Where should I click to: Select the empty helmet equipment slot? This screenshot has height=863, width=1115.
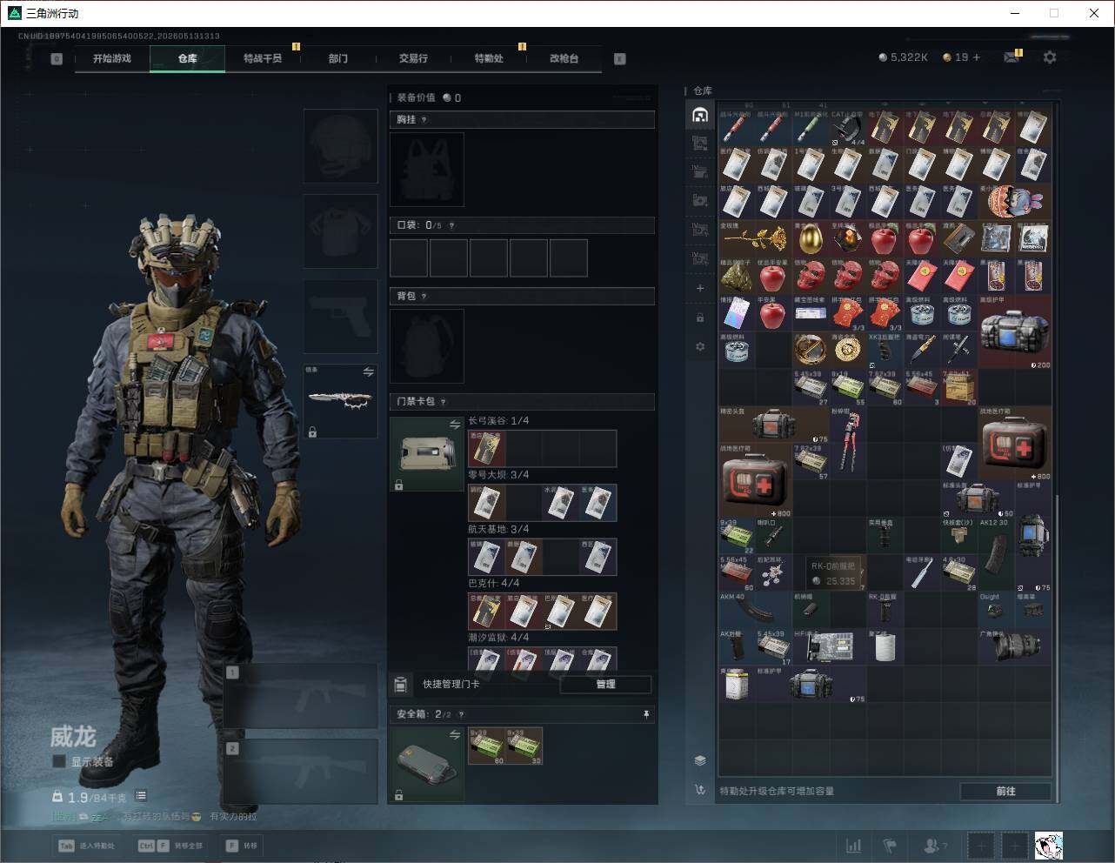click(x=340, y=145)
